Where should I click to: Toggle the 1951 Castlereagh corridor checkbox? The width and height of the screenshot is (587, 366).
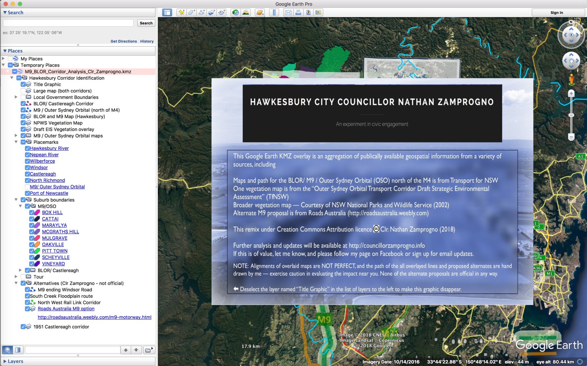point(23,327)
